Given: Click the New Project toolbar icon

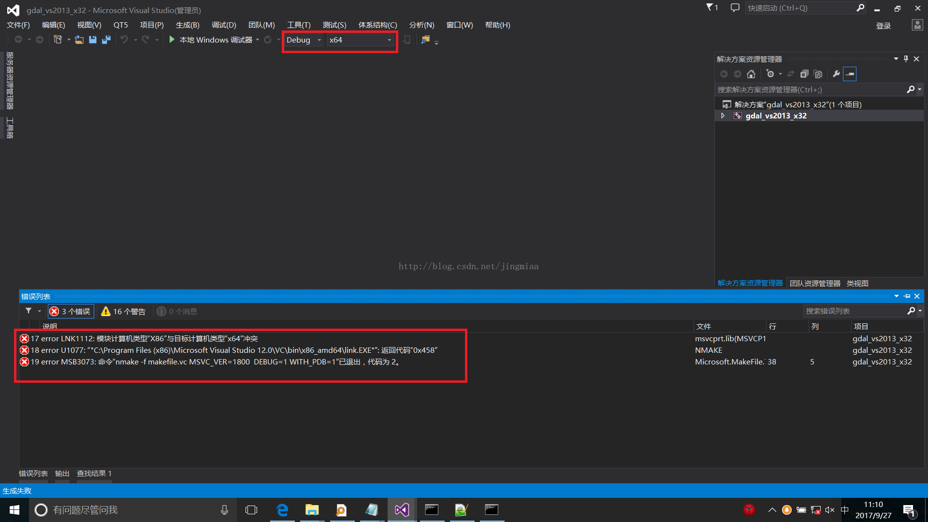Looking at the screenshot, I should coord(58,40).
